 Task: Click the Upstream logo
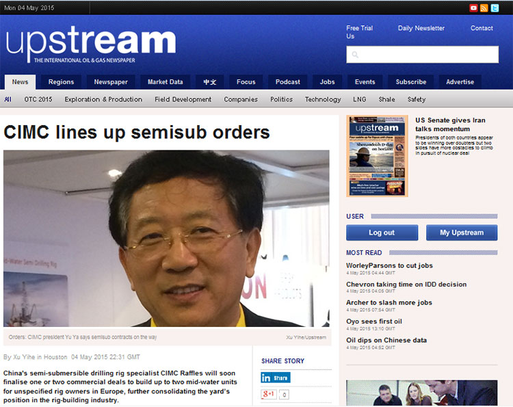[x=91, y=44]
